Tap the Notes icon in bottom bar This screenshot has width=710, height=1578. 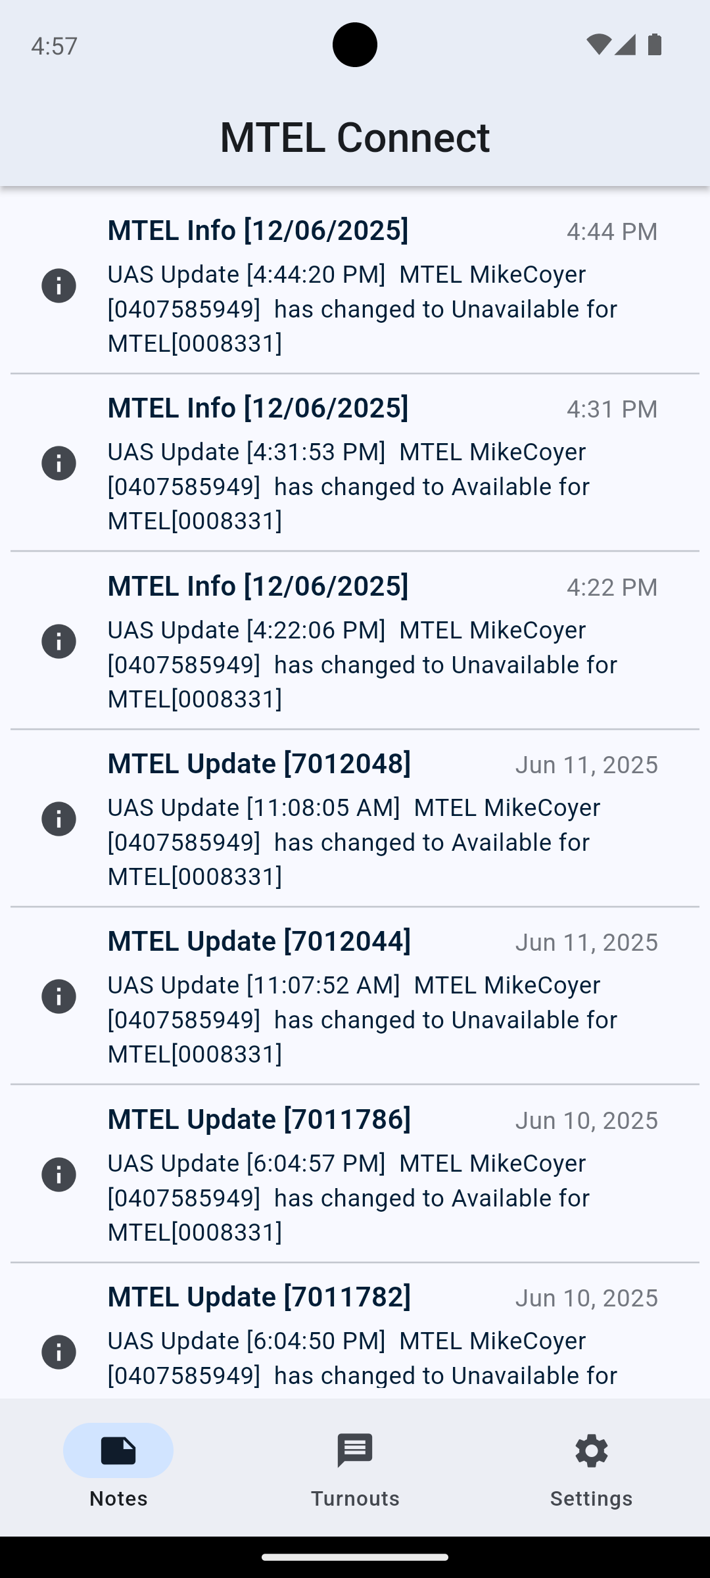click(118, 1450)
